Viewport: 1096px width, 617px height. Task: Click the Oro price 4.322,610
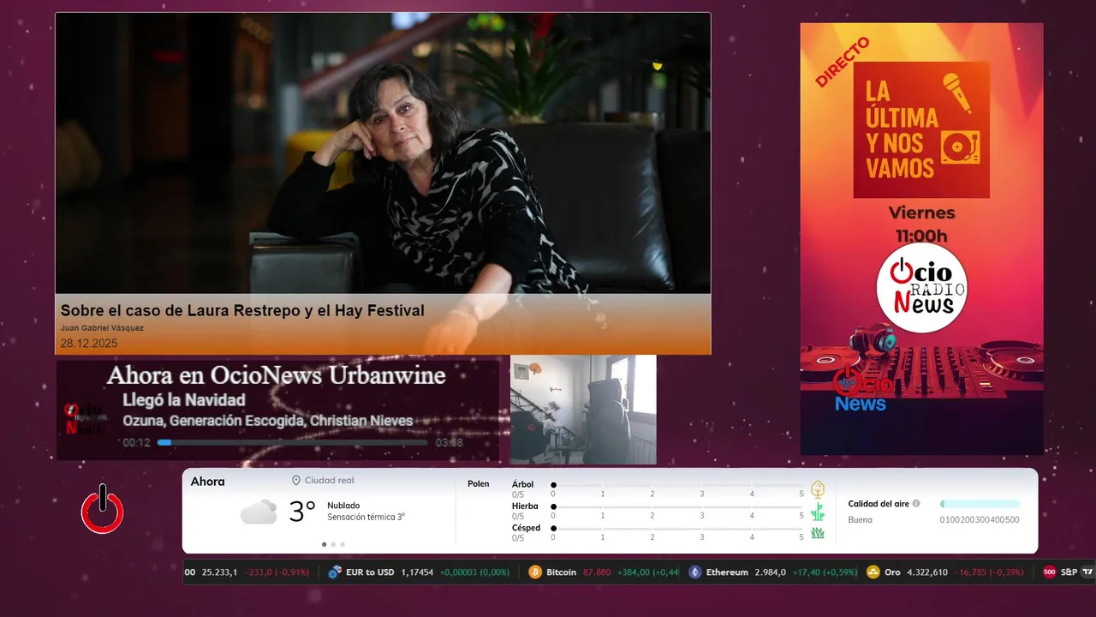tap(927, 572)
